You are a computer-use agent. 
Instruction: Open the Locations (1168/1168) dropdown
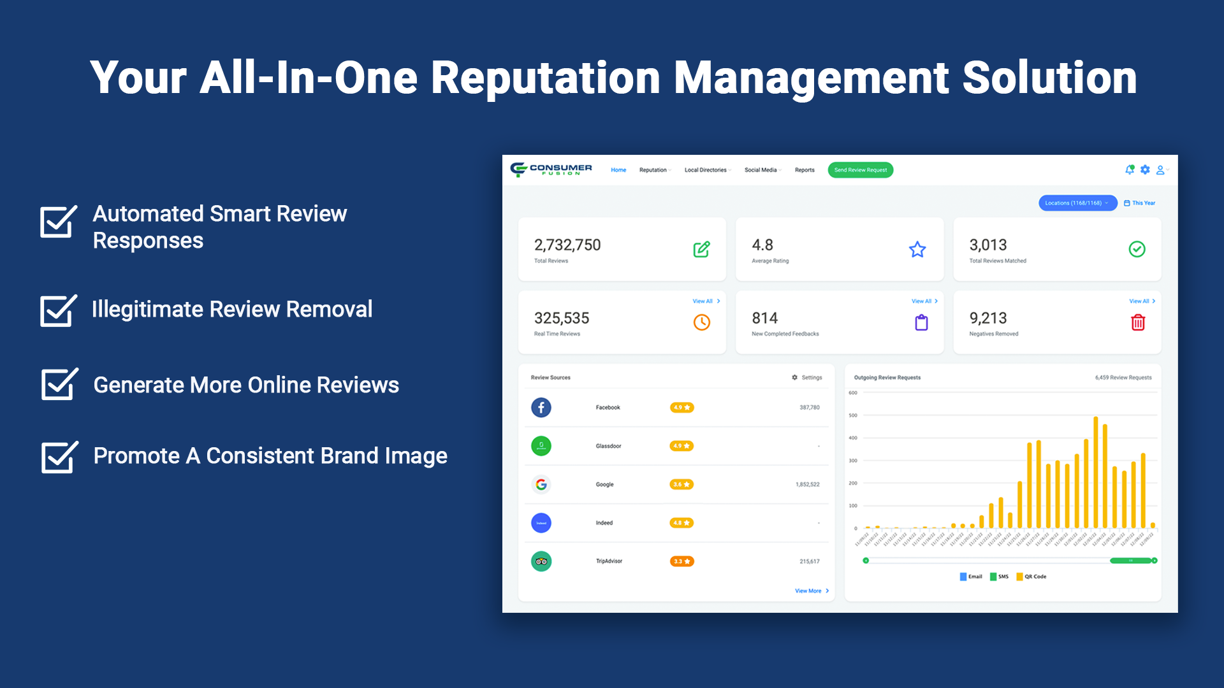[x=1077, y=203]
